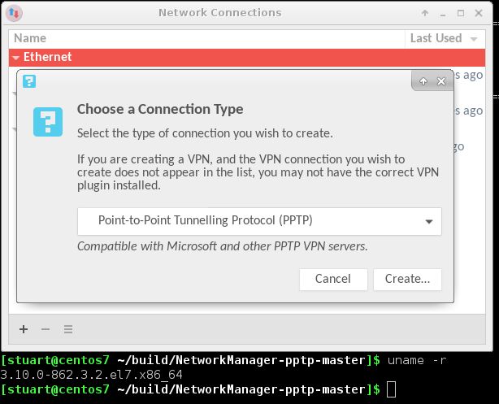Click the Last Used column header
499x404 pixels.
pos(445,38)
